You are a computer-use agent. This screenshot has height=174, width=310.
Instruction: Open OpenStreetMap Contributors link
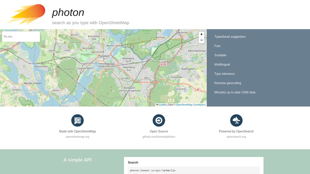pyautogui.click(x=191, y=105)
